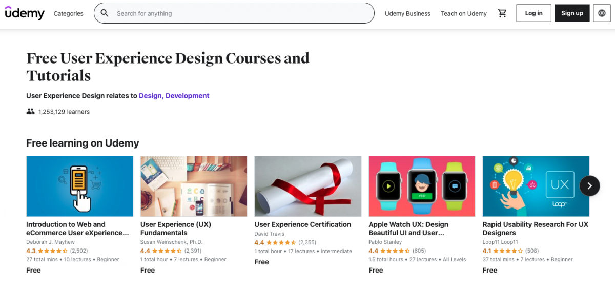Click 1,253,129 learners text
Viewport: 615px width, 291px height.
pos(64,112)
